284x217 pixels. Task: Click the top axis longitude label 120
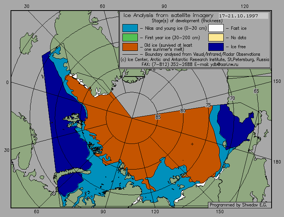[x=245, y=6]
